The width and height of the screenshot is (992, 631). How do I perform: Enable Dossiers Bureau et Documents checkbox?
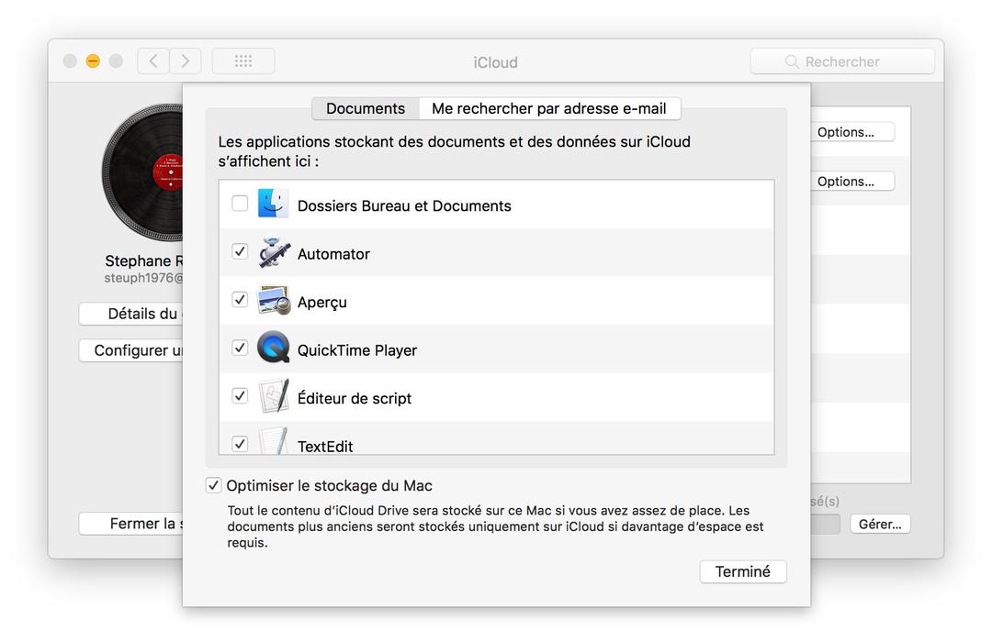tap(240, 204)
